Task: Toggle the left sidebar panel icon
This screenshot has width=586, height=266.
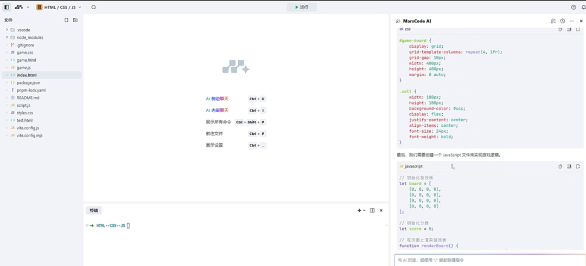Action: click(x=7, y=7)
